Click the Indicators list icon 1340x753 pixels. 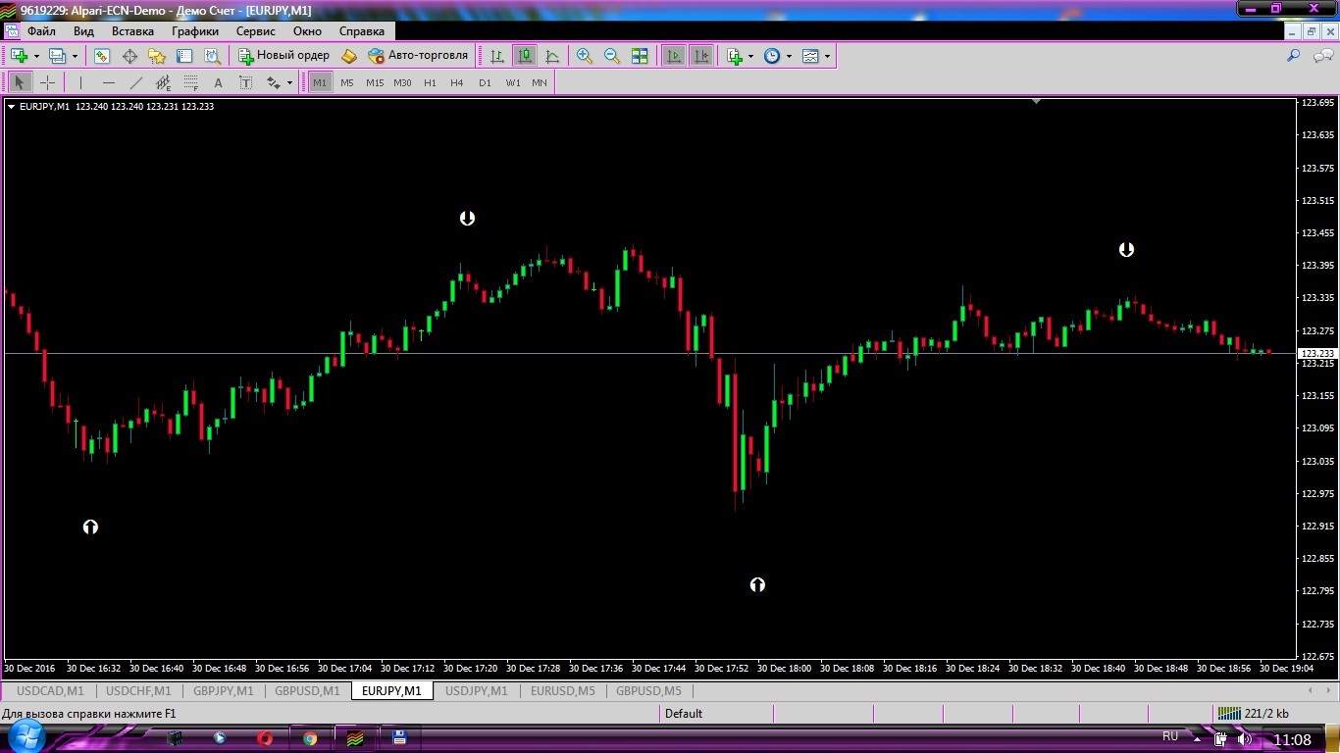(734, 56)
